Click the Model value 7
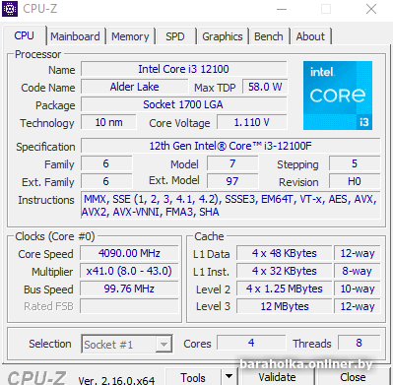 point(232,163)
